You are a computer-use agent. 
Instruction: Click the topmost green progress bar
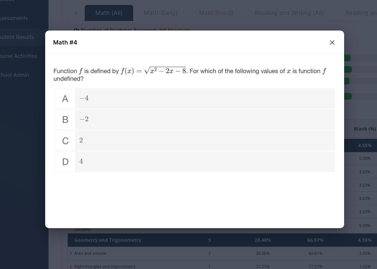coord(347,58)
